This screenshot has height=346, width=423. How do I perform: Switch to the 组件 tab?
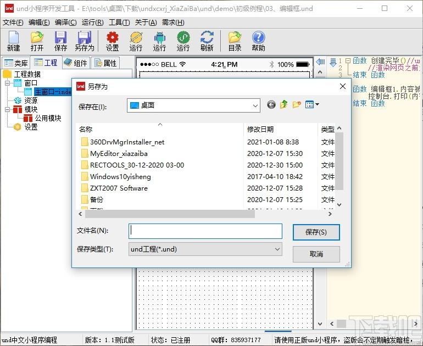click(x=76, y=63)
